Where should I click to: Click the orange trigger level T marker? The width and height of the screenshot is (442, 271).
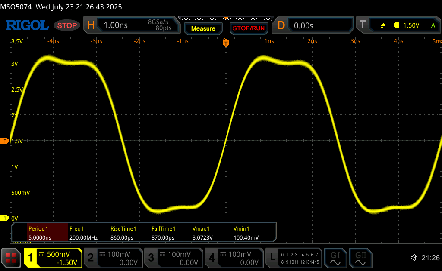tap(5, 141)
